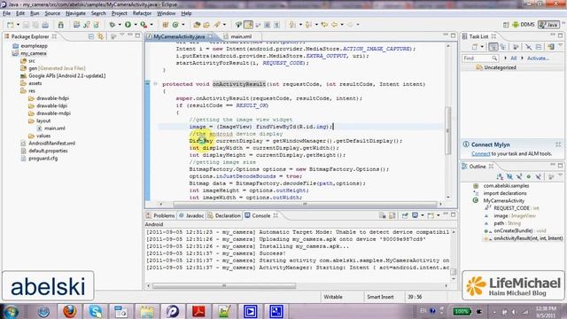Screen dimensions: 567x319
Task: Open the File menu
Action: [6, 13]
